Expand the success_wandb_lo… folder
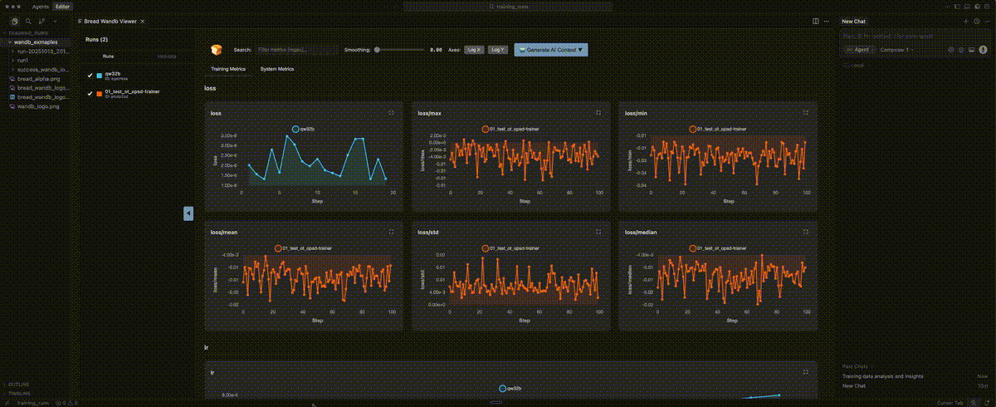 [x=41, y=69]
